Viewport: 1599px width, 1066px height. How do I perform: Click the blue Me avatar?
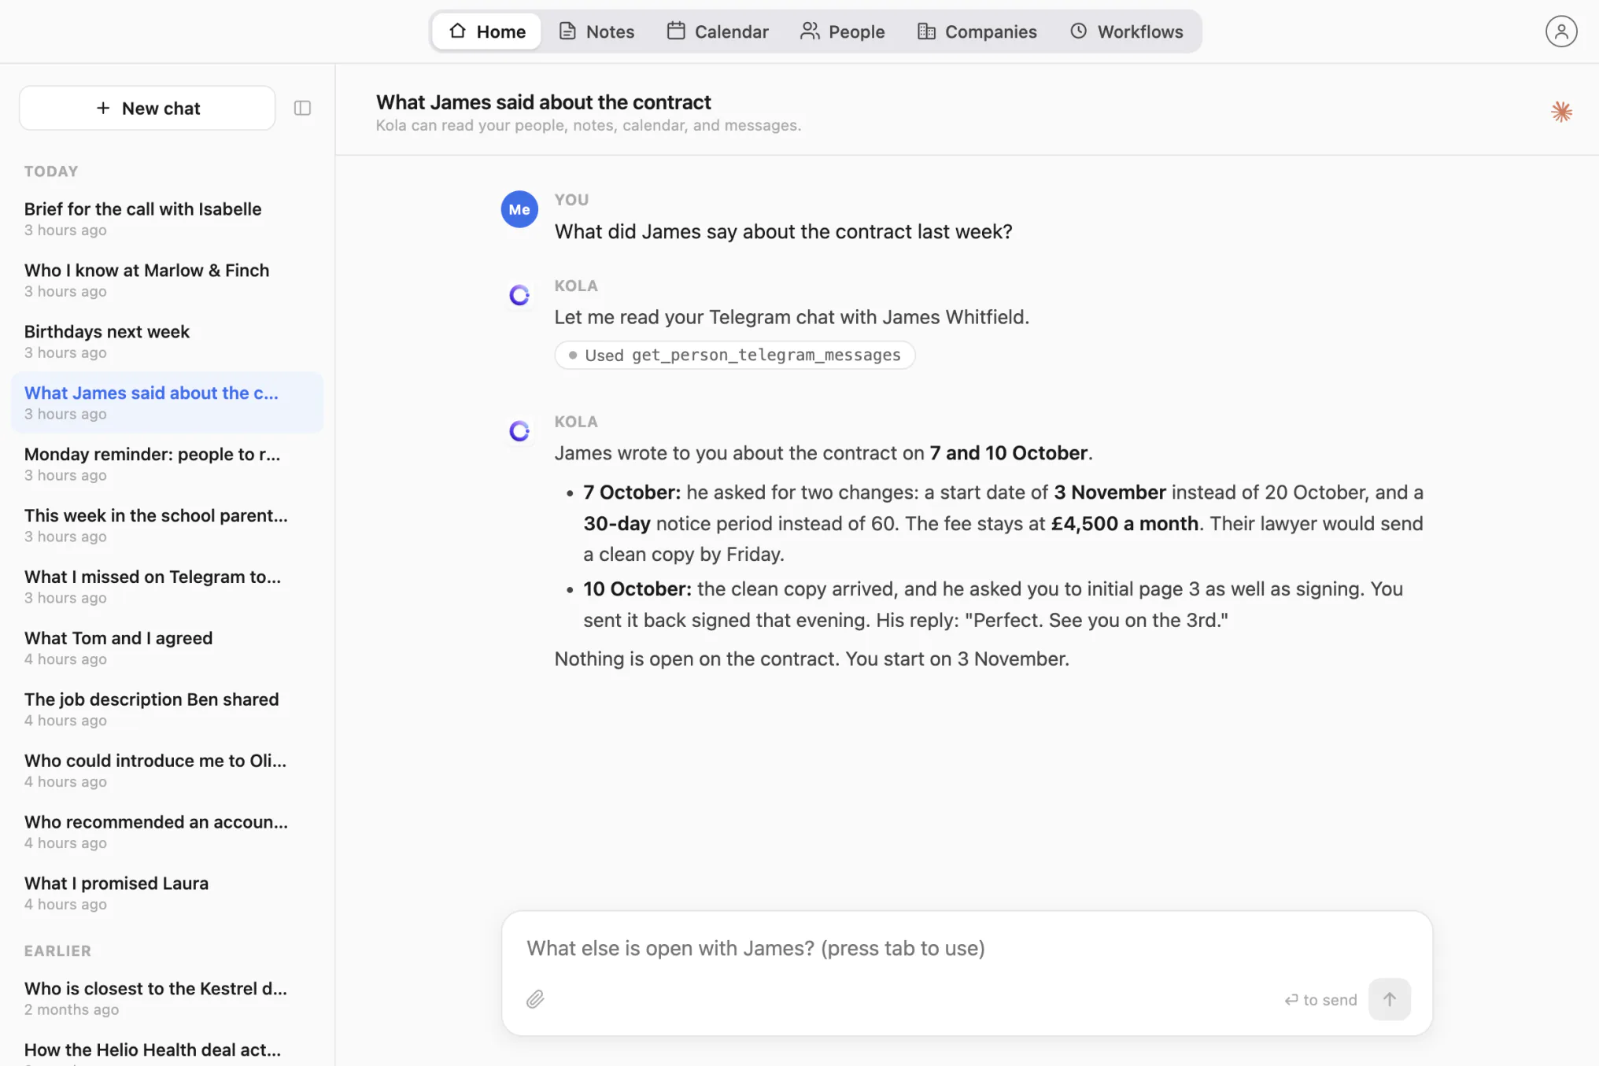click(x=519, y=209)
